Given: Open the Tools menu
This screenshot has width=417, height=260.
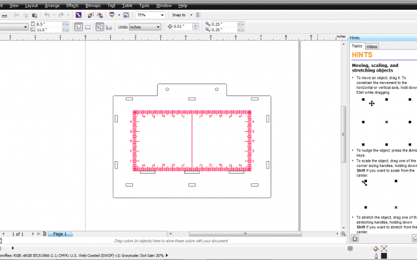Looking at the screenshot, I should 144,6.
